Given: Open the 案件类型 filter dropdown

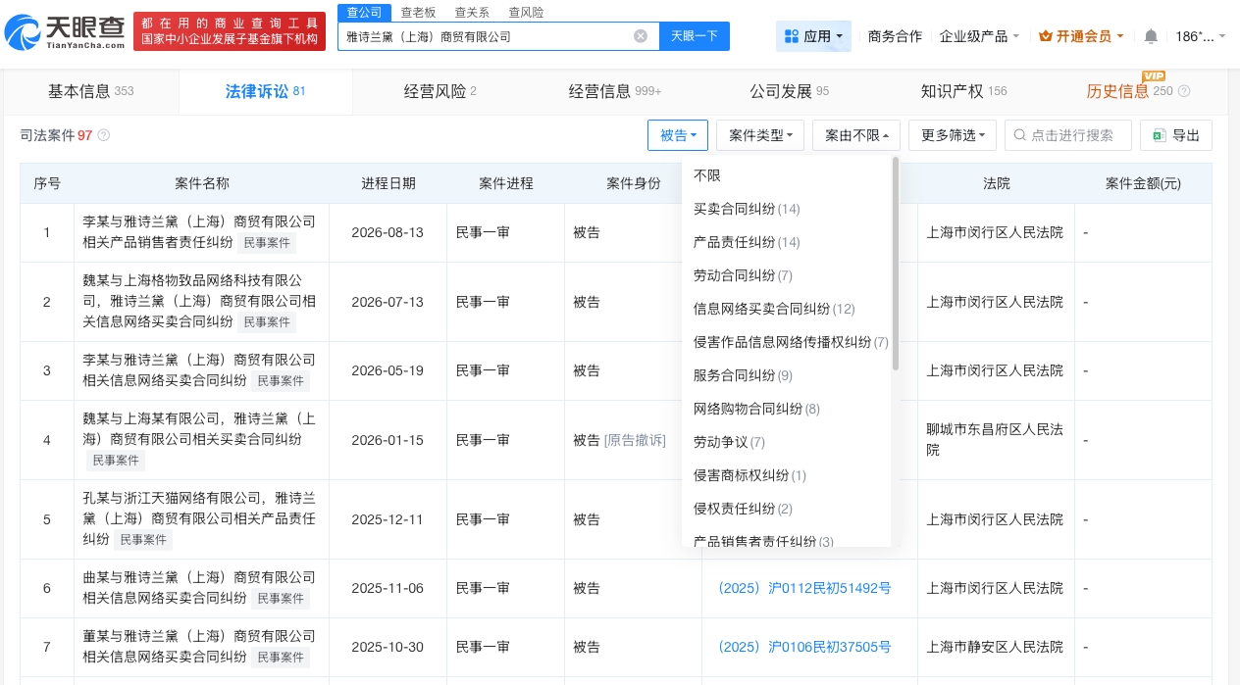Looking at the screenshot, I should click(x=760, y=135).
